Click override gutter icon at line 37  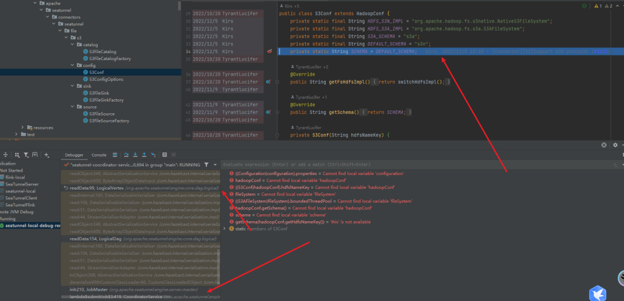point(268,81)
